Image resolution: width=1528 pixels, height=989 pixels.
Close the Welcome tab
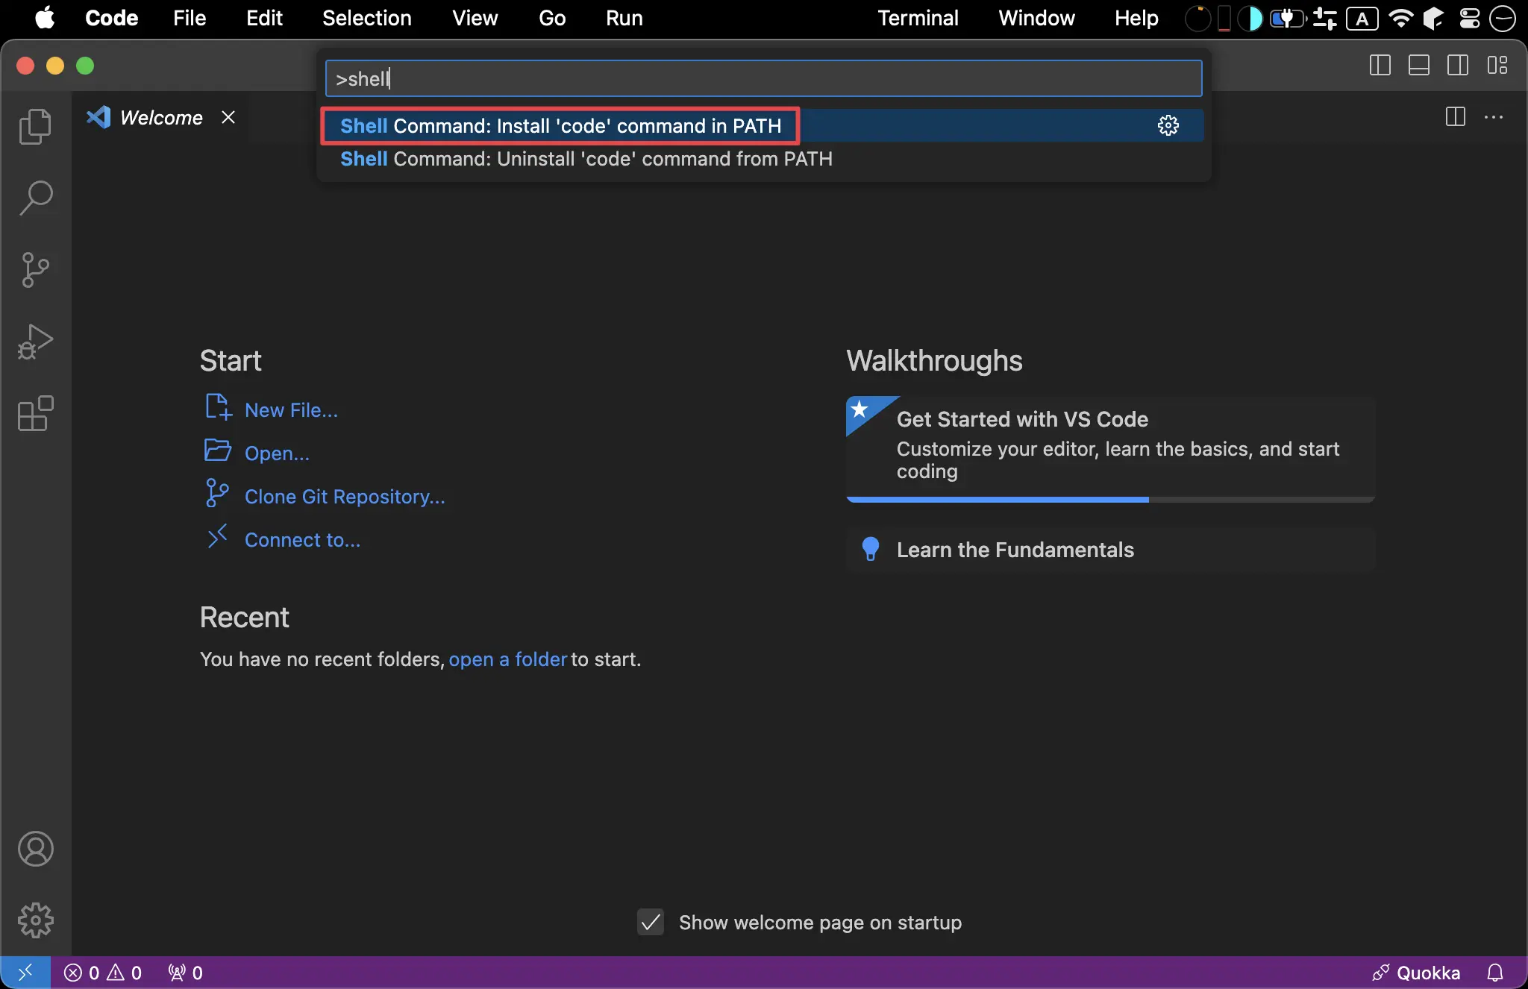[228, 117]
